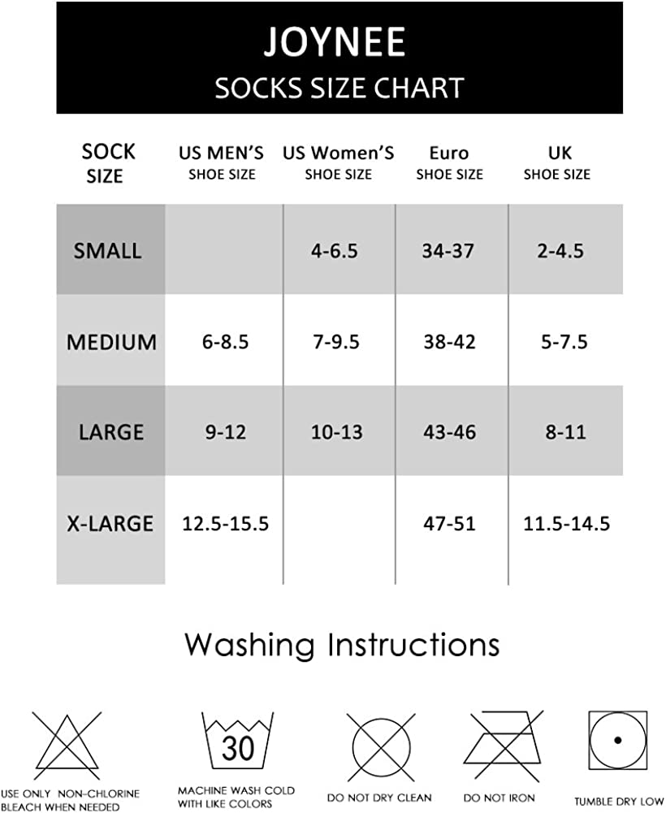This screenshot has height=813, width=666.
Task: Click the 43-46 Euro large cell
Action: click(449, 432)
